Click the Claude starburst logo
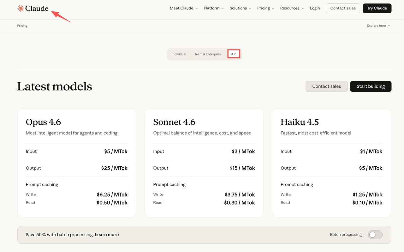This screenshot has height=252, width=404. pyautogui.click(x=21, y=8)
